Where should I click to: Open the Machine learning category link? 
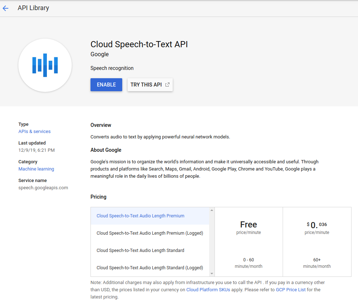point(36,169)
